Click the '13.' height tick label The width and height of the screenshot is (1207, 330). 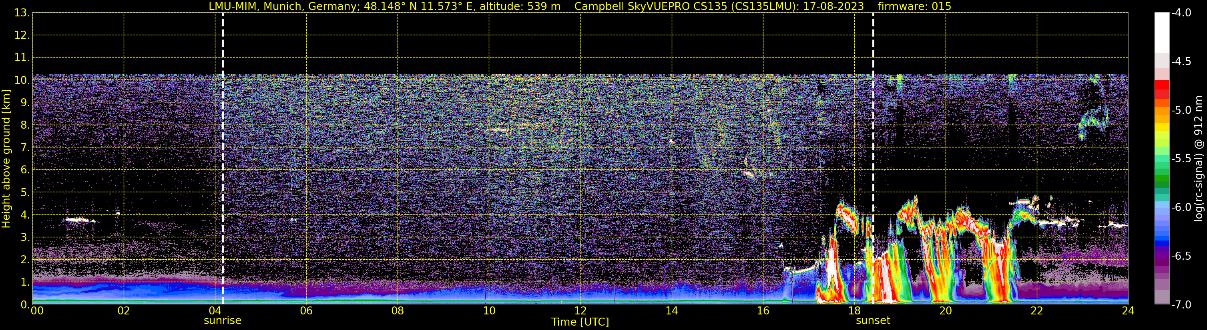pos(22,13)
